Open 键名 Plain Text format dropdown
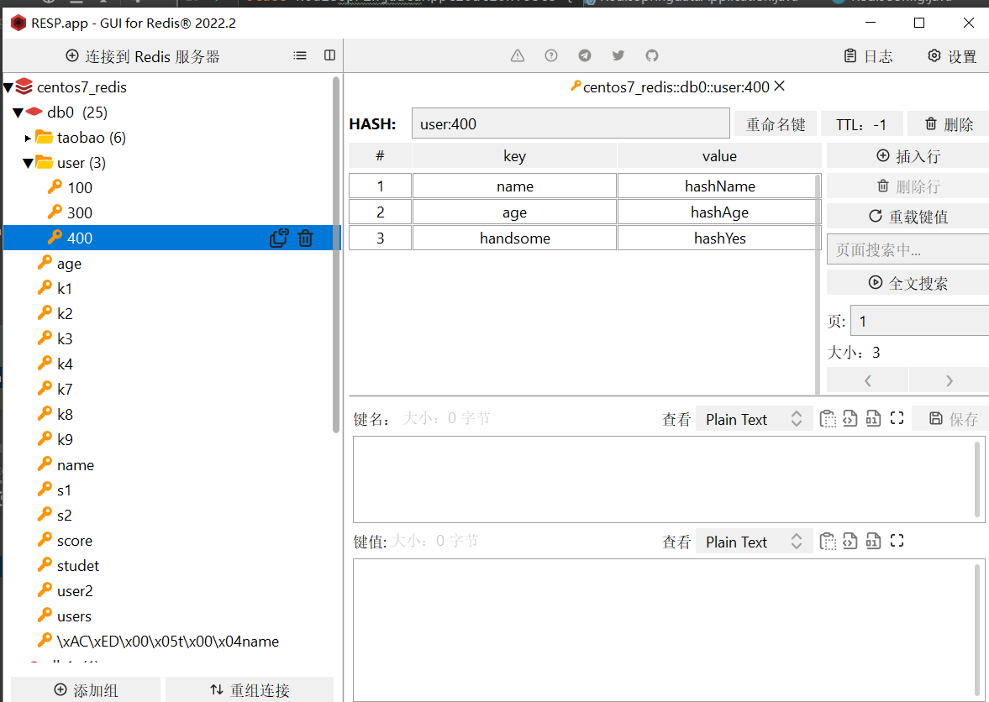The image size is (989, 702). (754, 419)
